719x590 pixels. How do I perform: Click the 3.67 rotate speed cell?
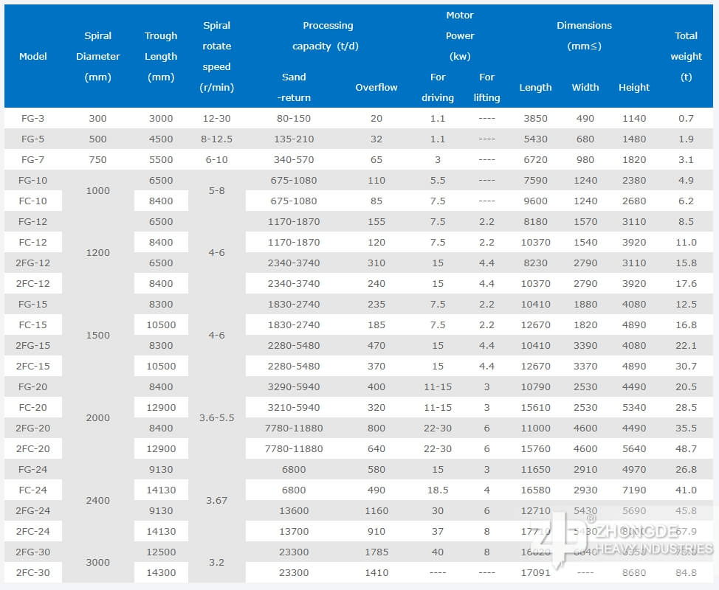click(216, 500)
